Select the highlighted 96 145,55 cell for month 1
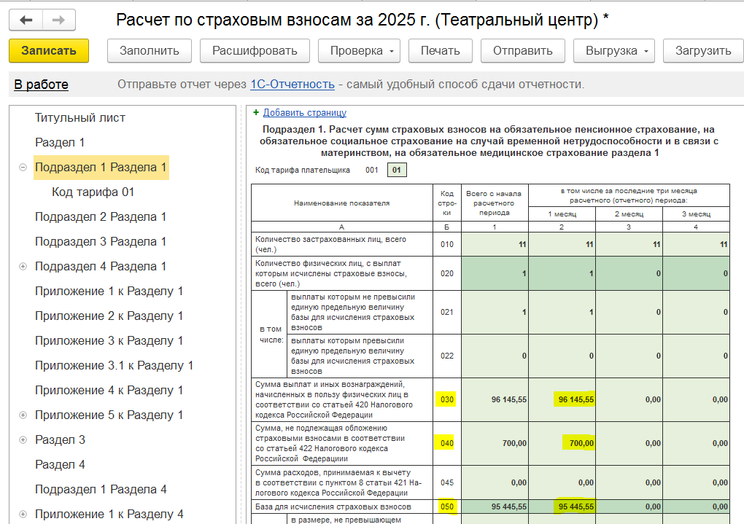 (576, 399)
